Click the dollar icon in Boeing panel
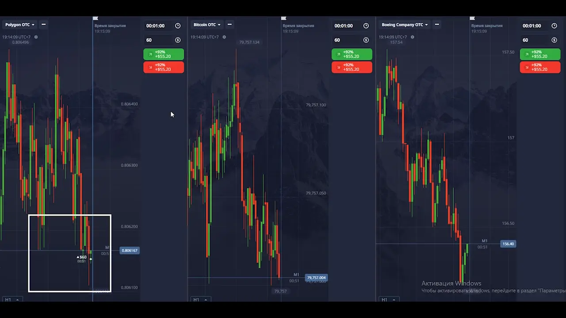Screen dimensions: 566x318 [554, 40]
